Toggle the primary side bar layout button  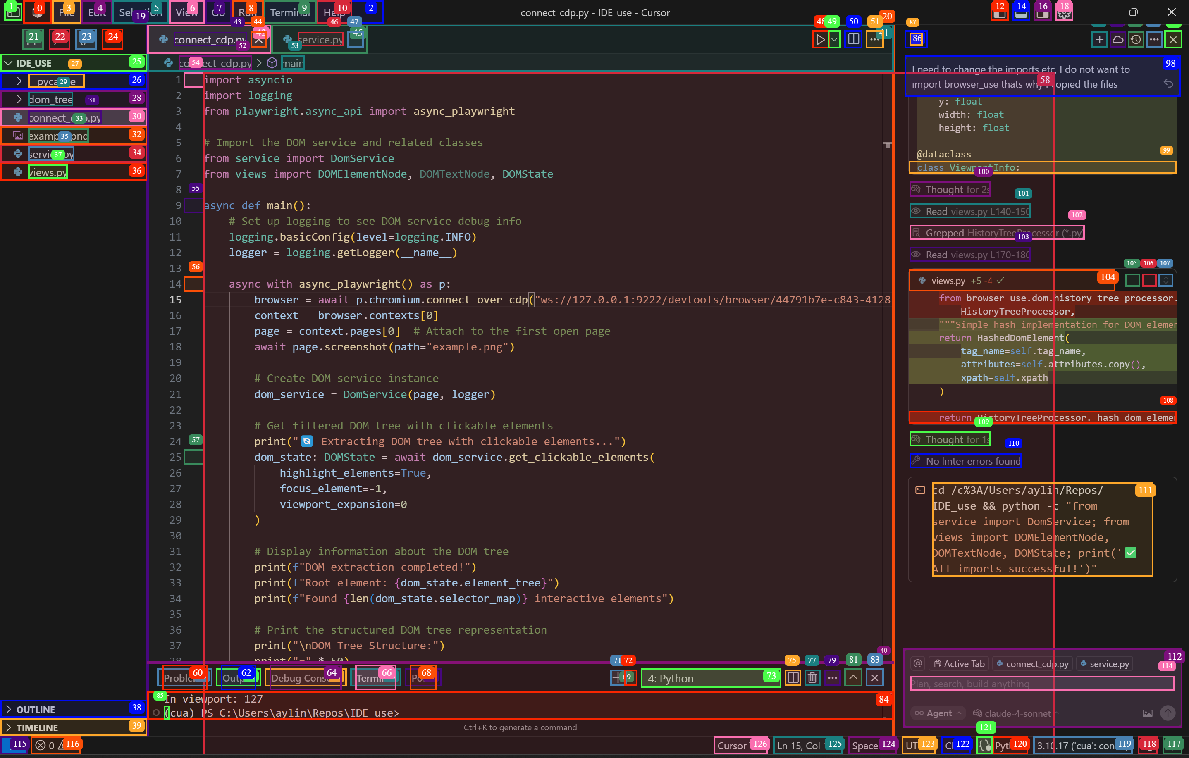click(999, 13)
